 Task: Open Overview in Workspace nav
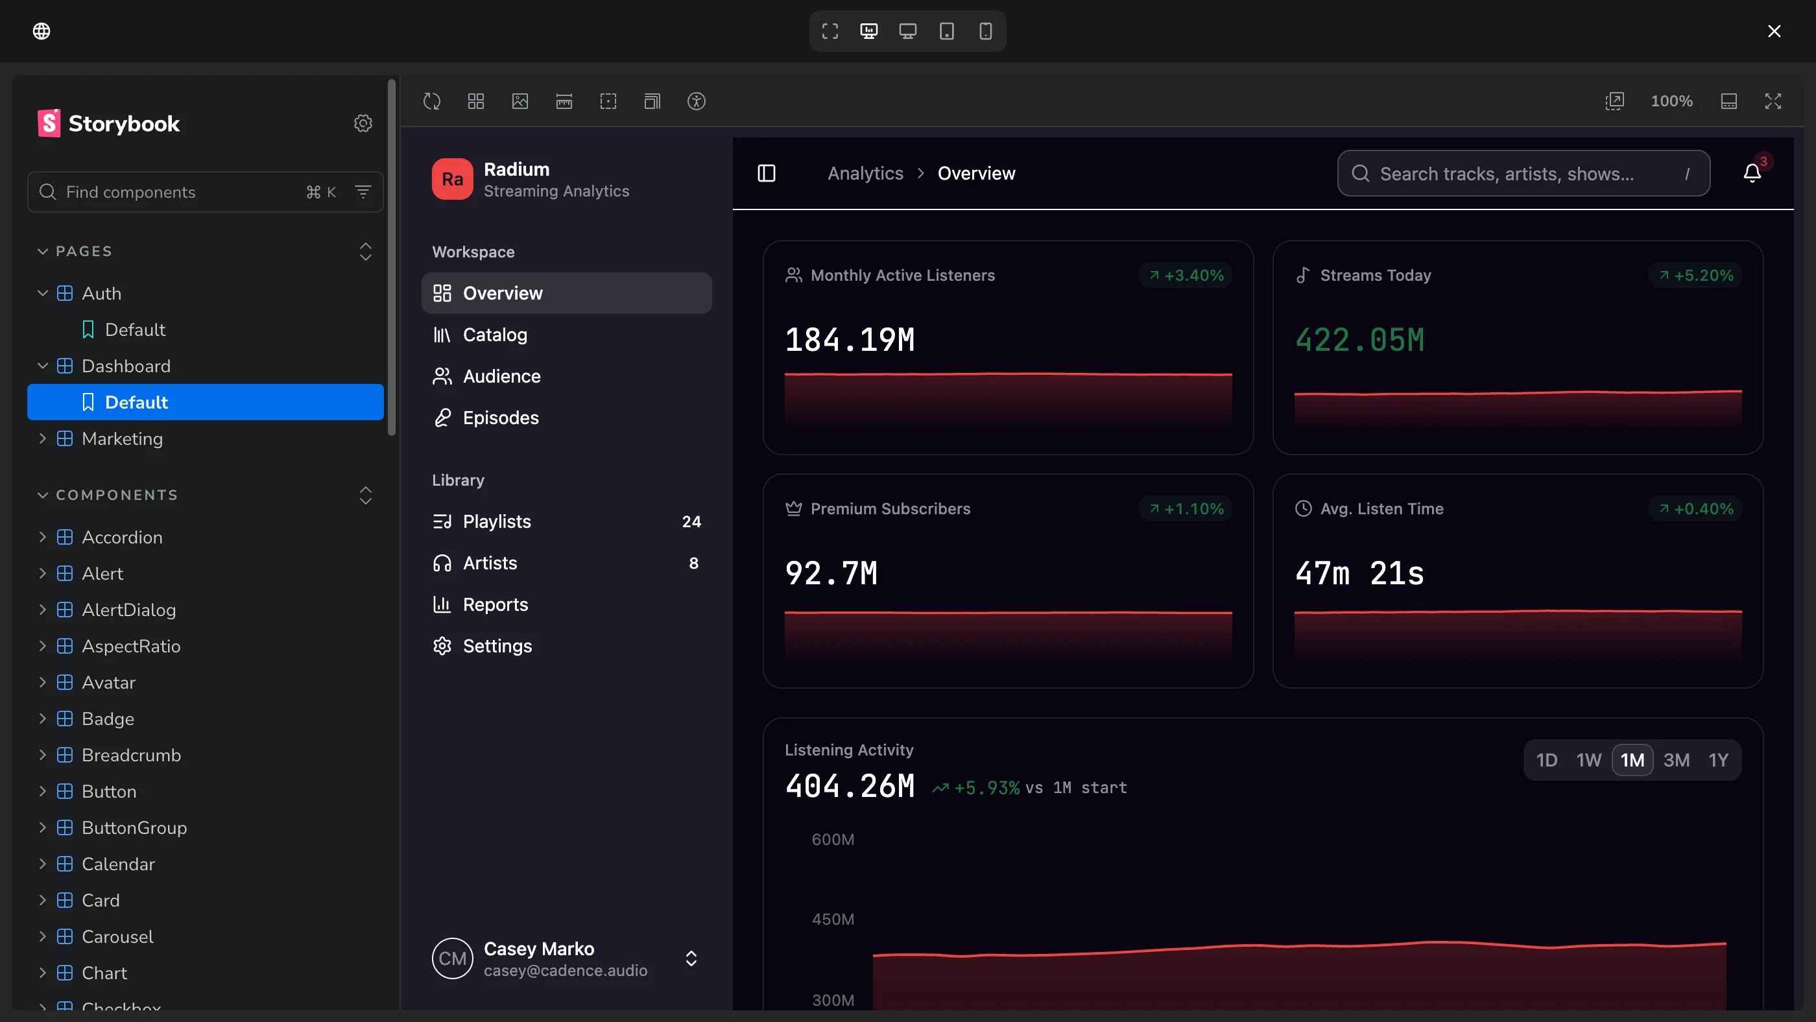[566, 293]
